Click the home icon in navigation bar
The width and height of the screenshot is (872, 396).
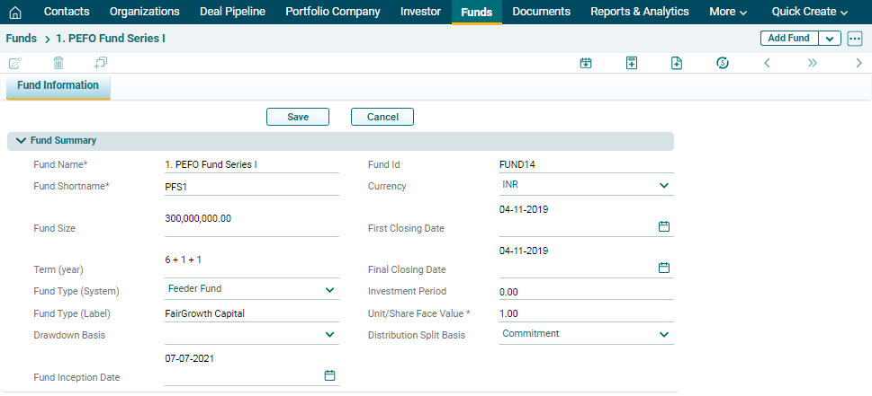coord(14,12)
